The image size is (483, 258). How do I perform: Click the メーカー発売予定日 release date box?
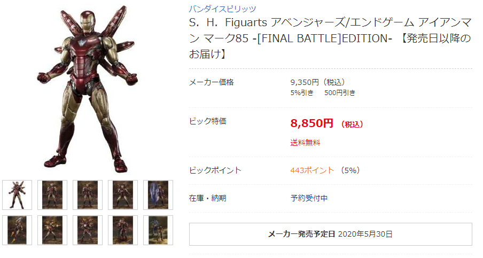tap(331, 234)
